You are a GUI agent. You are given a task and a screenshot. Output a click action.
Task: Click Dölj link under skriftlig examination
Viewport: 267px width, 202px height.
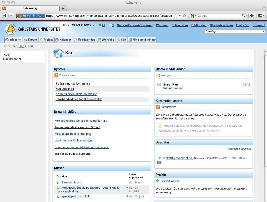pyautogui.click(x=159, y=162)
